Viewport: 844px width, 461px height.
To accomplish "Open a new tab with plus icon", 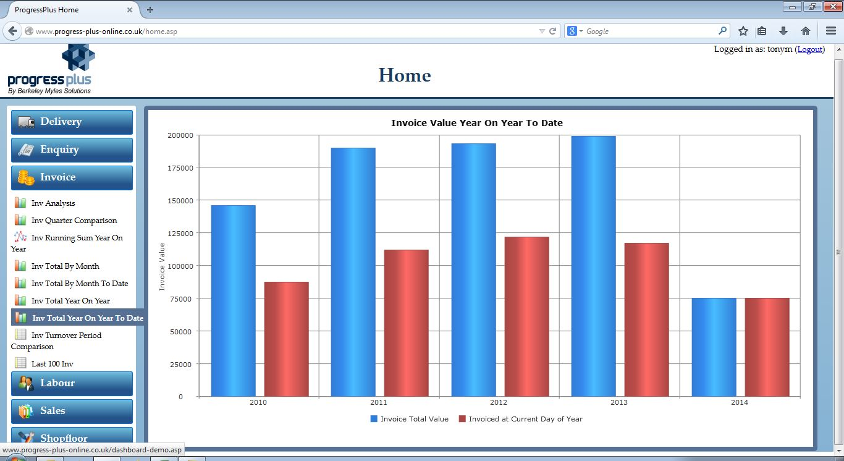I will [x=150, y=10].
